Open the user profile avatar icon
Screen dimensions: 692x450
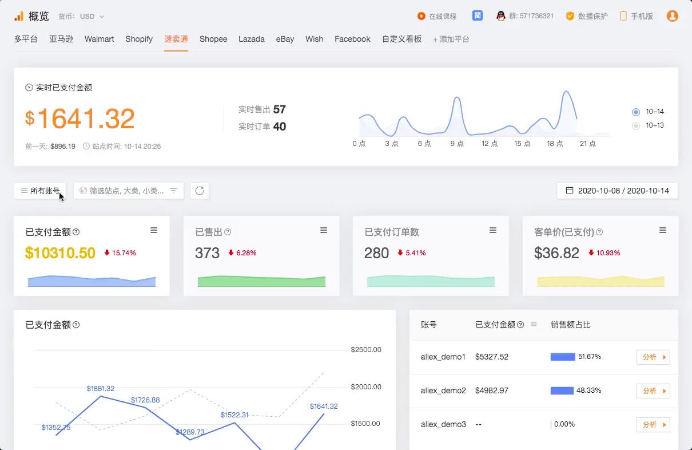tap(672, 16)
